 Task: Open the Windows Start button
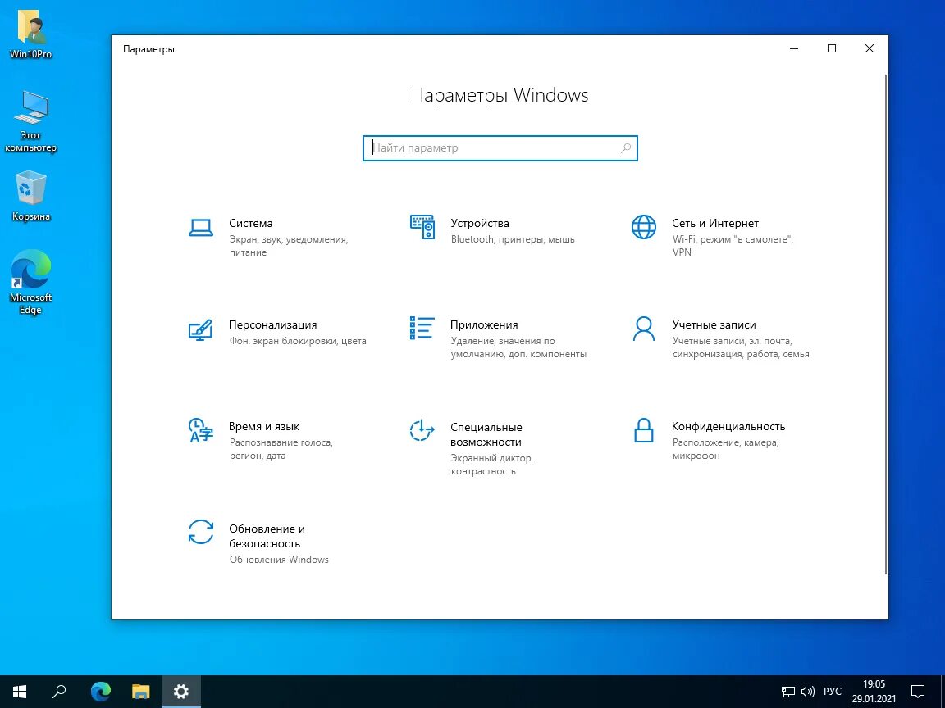20,691
